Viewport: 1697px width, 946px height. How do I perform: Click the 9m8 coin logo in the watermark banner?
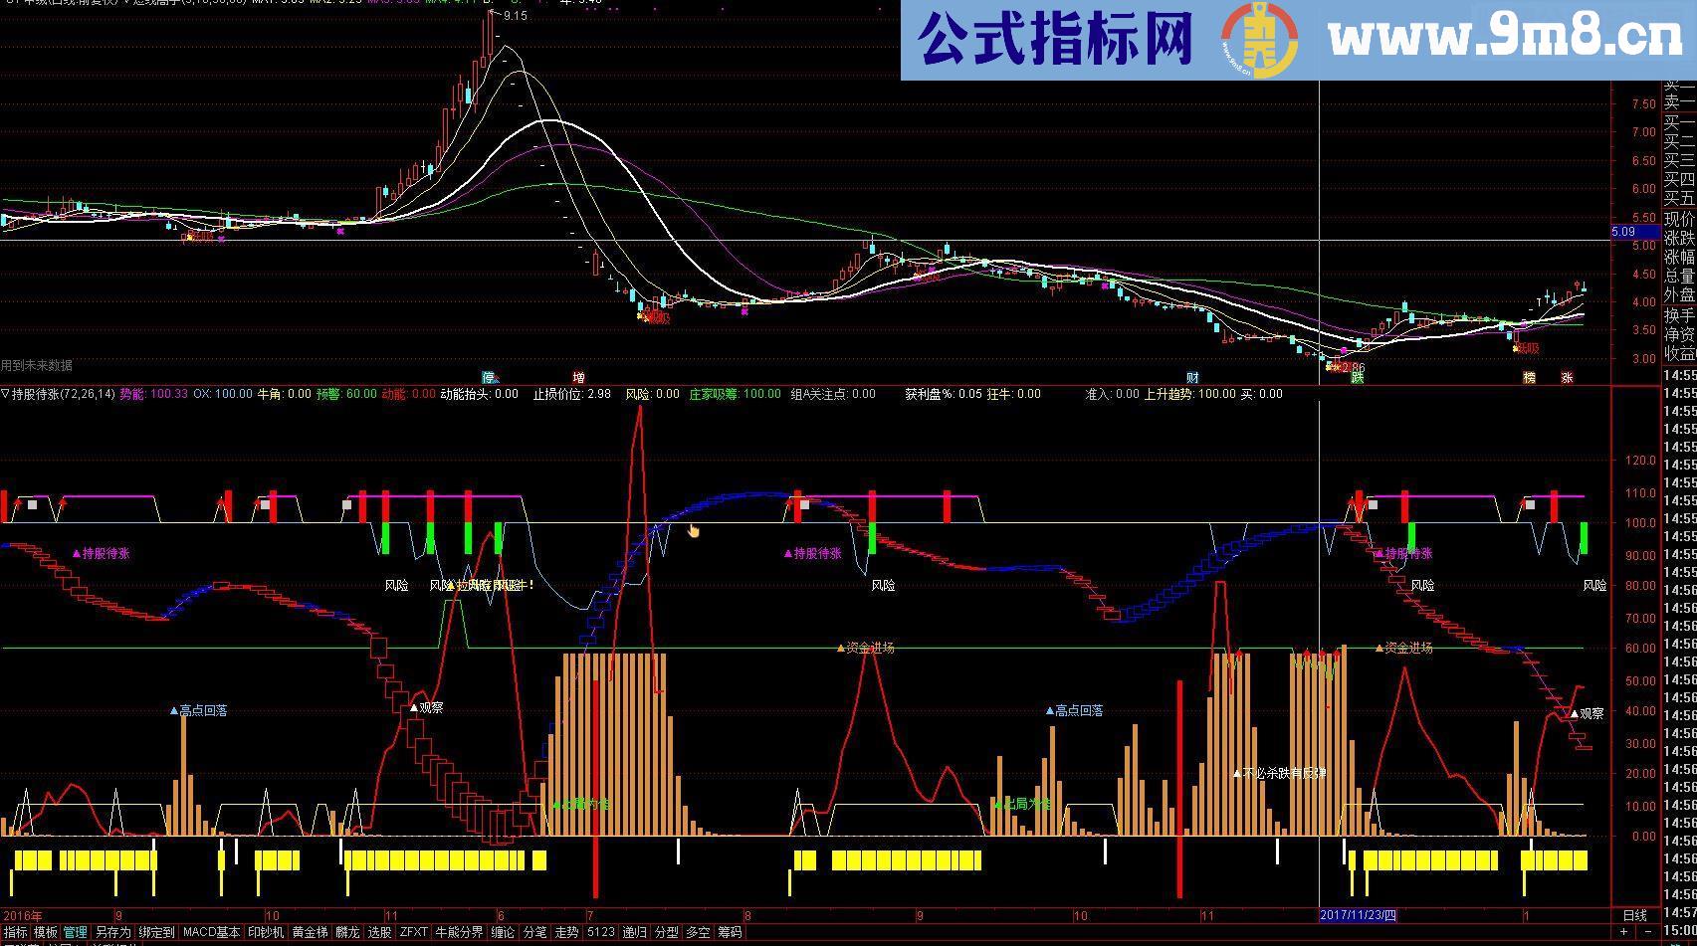tap(1260, 38)
